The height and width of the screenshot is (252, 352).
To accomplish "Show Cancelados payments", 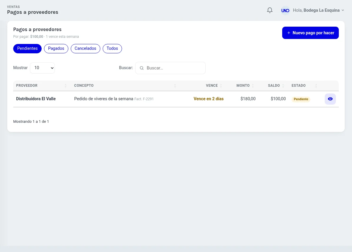I will [x=85, y=49].
